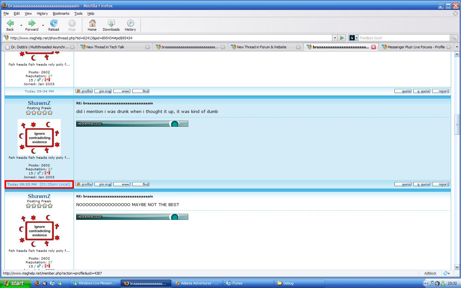Click in the Thottbot WoW search field

click(x=403, y=38)
